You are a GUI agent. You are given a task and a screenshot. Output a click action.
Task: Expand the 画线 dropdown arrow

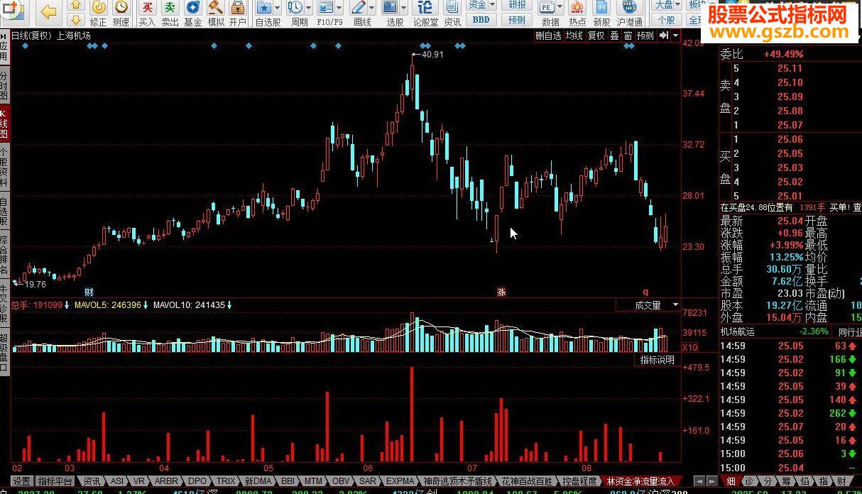coord(372,7)
